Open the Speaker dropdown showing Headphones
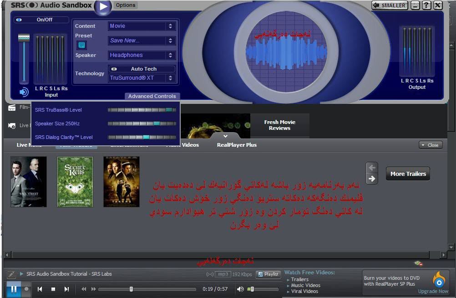The image size is (456, 298). tap(142, 55)
